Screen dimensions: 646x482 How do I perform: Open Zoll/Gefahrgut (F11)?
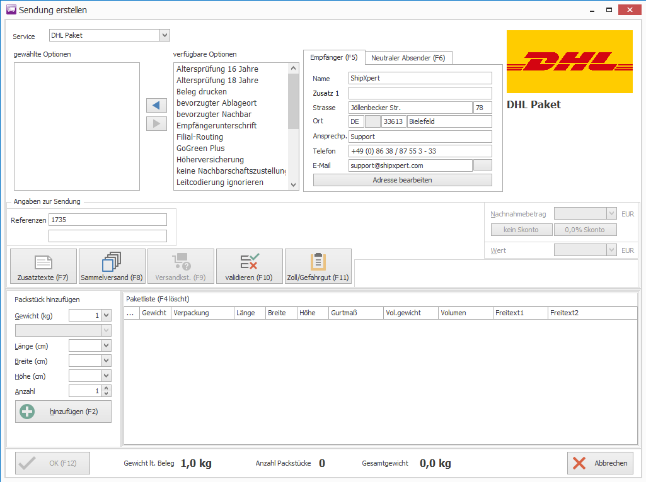(318, 266)
